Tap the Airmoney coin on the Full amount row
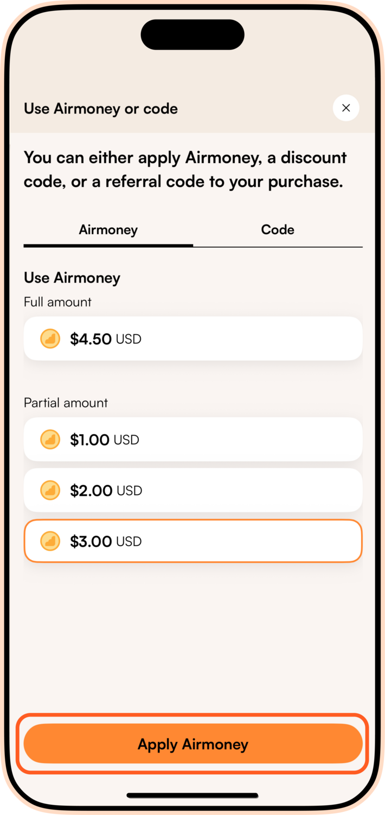The width and height of the screenshot is (385, 815). (50, 338)
